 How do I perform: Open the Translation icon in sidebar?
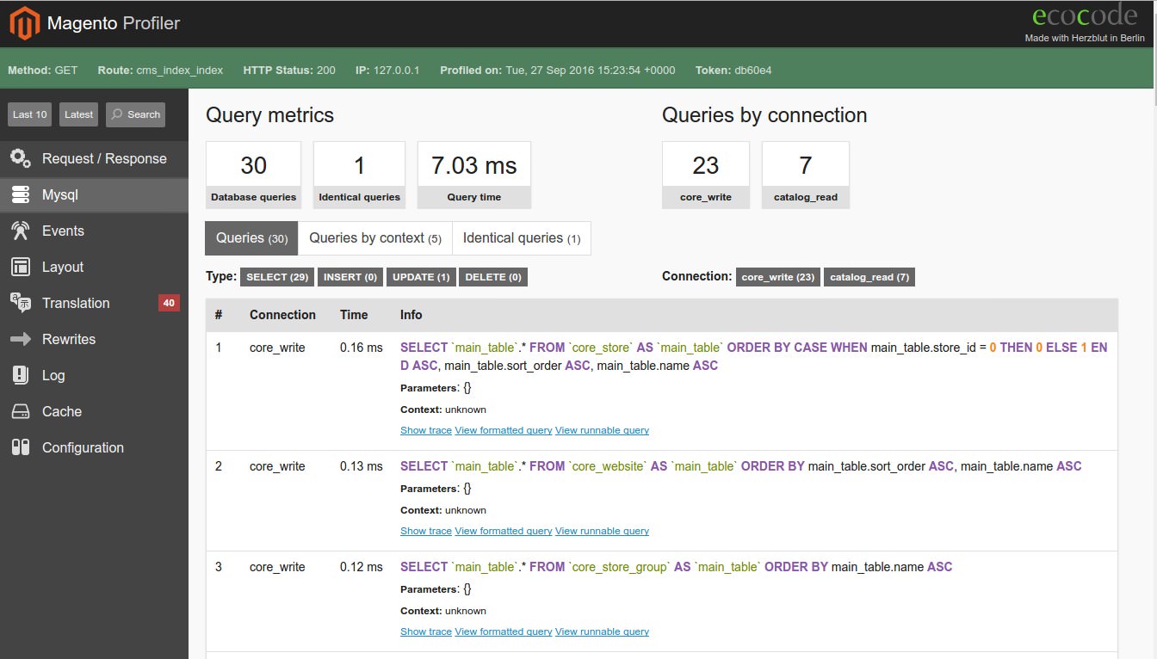tap(21, 303)
